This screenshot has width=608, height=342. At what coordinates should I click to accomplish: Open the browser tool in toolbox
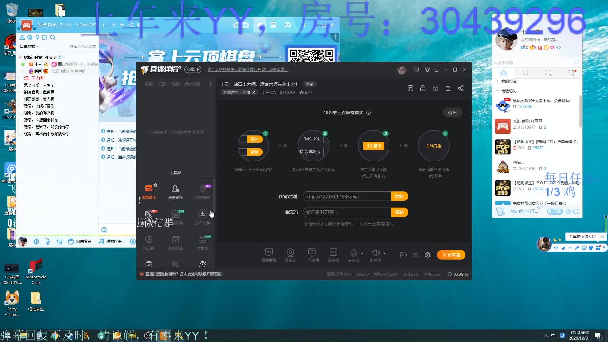coord(149,242)
